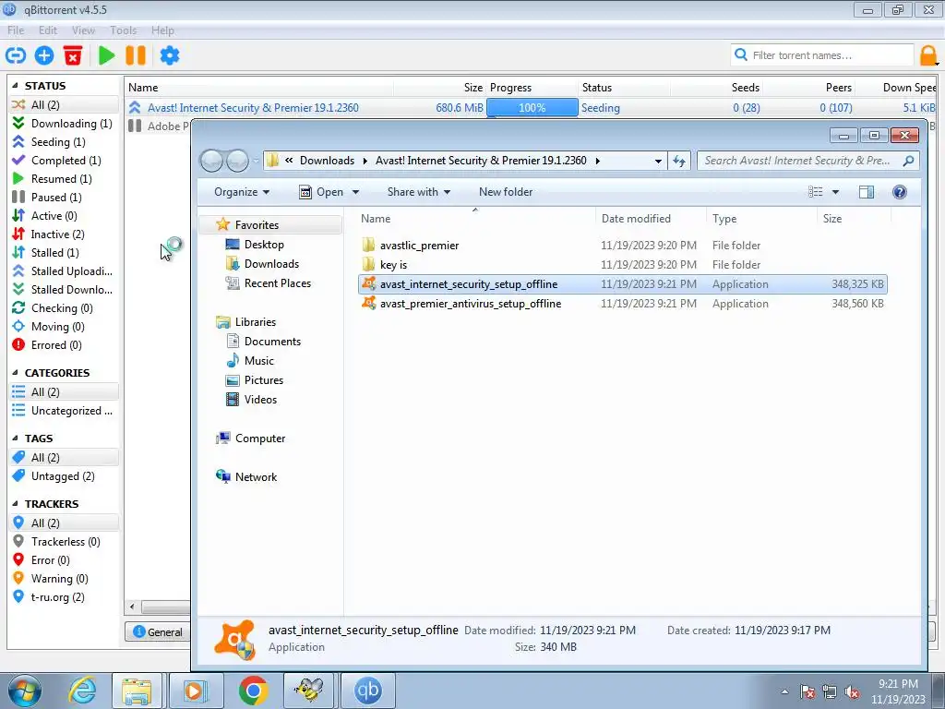Select the Moving (0) status filter
This screenshot has height=709, width=945.
pyautogui.click(x=64, y=327)
